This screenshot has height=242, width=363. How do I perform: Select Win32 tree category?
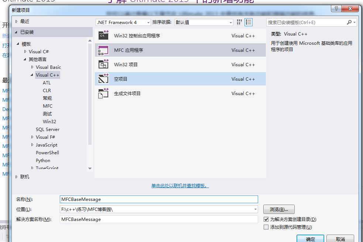tap(49, 122)
